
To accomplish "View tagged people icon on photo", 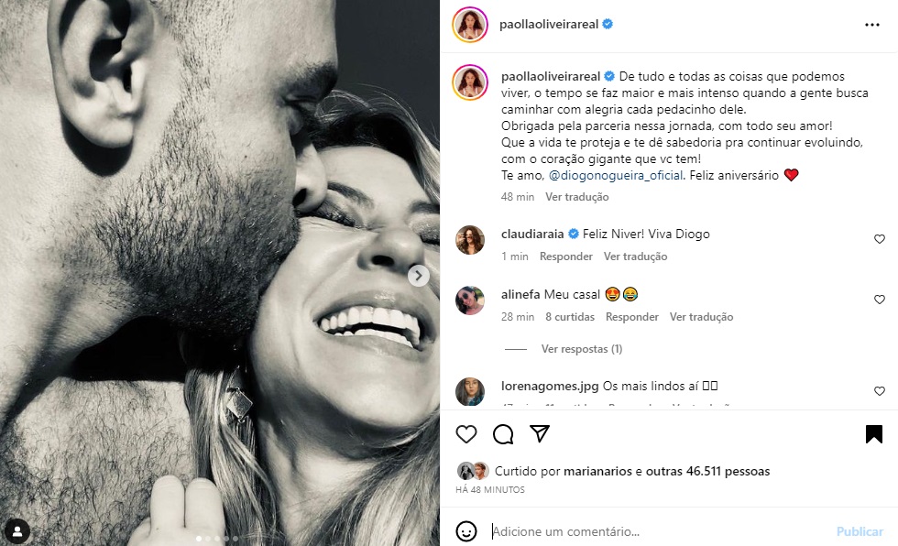I will pos(17,530).
